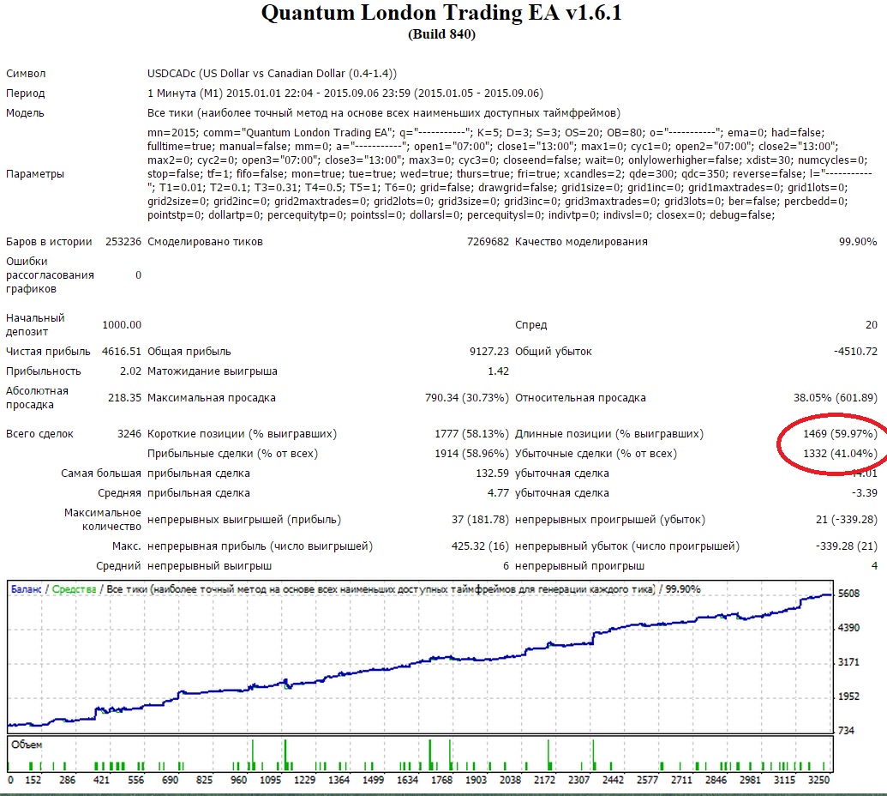This screenshot has width=887, height=796.
Task: Click the chart axis value '5608'
Action: [849, 594]
